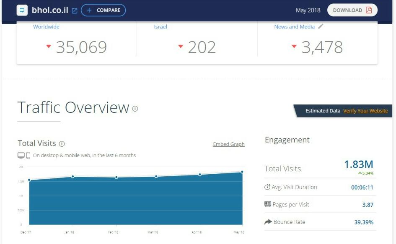The width and height of the screenshot is (396, 244).
Task: Click the Pages per Visit icon
Action: 268,204
